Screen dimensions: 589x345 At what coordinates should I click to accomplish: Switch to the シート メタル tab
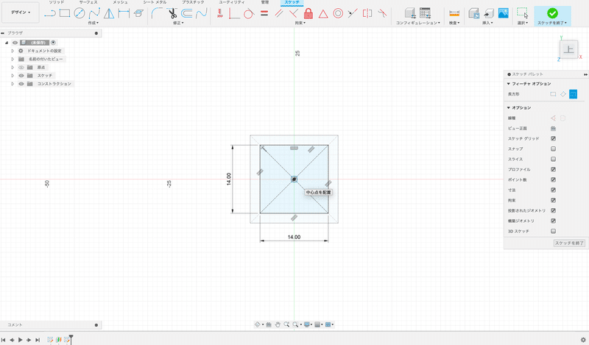[x=155, y=2]
